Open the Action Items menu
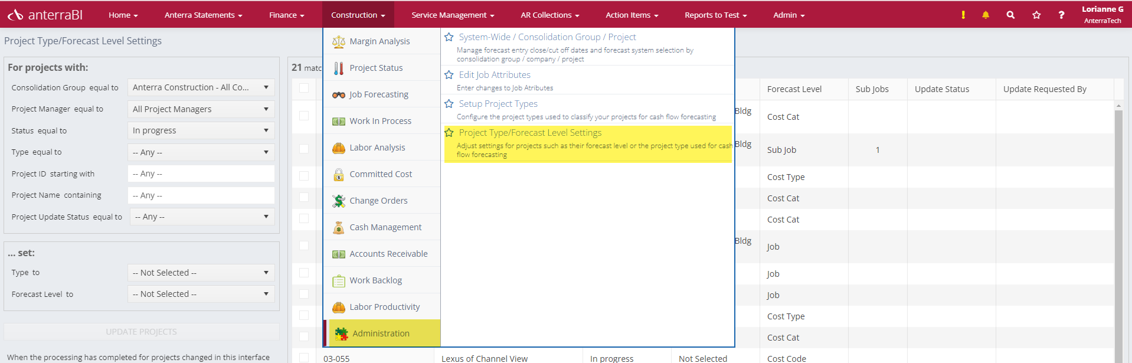The height and width of the screenshot is (363, 1132). click(x=632, y=15)
